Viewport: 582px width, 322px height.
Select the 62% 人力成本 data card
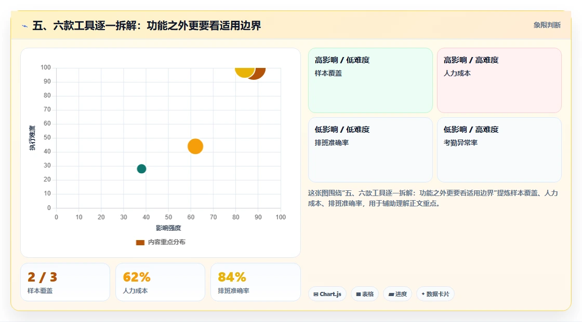pos(161,282)
